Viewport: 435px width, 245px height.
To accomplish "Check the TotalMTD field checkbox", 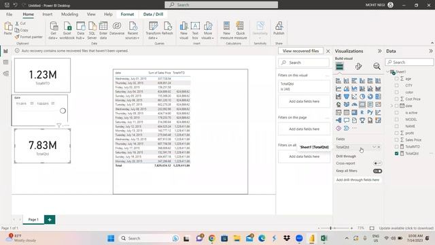I will (396, 146).
